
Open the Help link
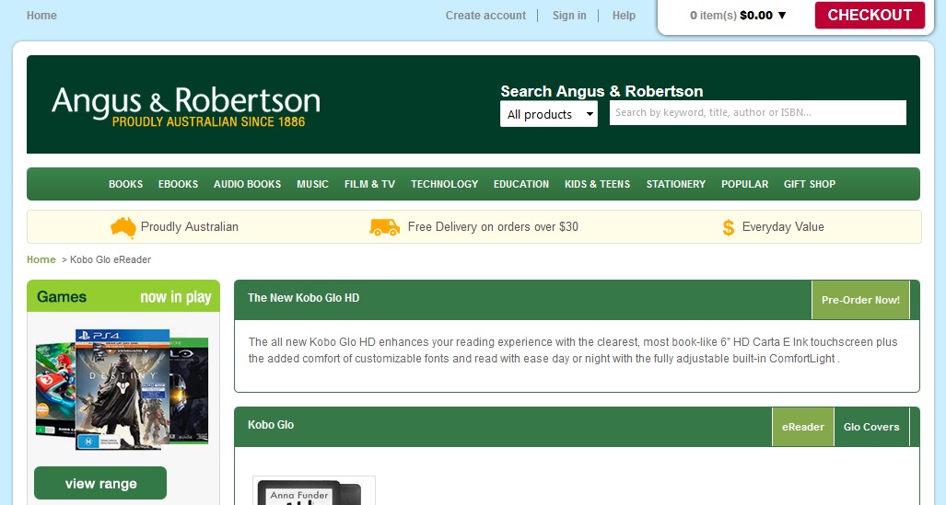pyautogui.click(x=624, y=16)
